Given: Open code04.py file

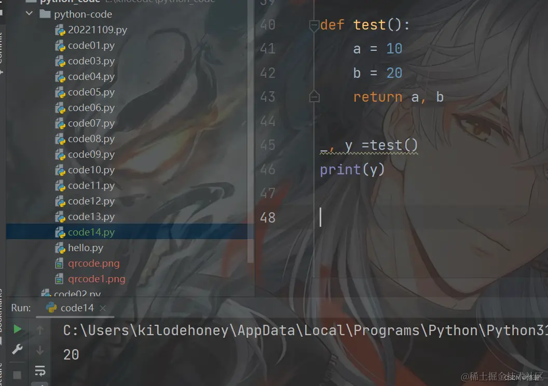Looking at the screenshot, I should pos(91,76).
